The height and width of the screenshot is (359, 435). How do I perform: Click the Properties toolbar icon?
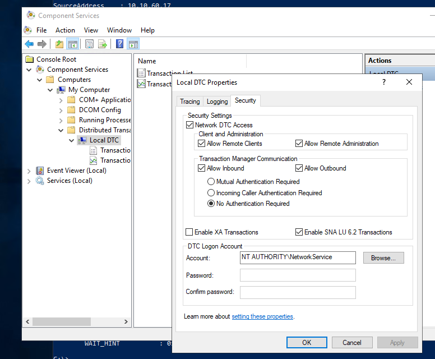pos(89,44)
